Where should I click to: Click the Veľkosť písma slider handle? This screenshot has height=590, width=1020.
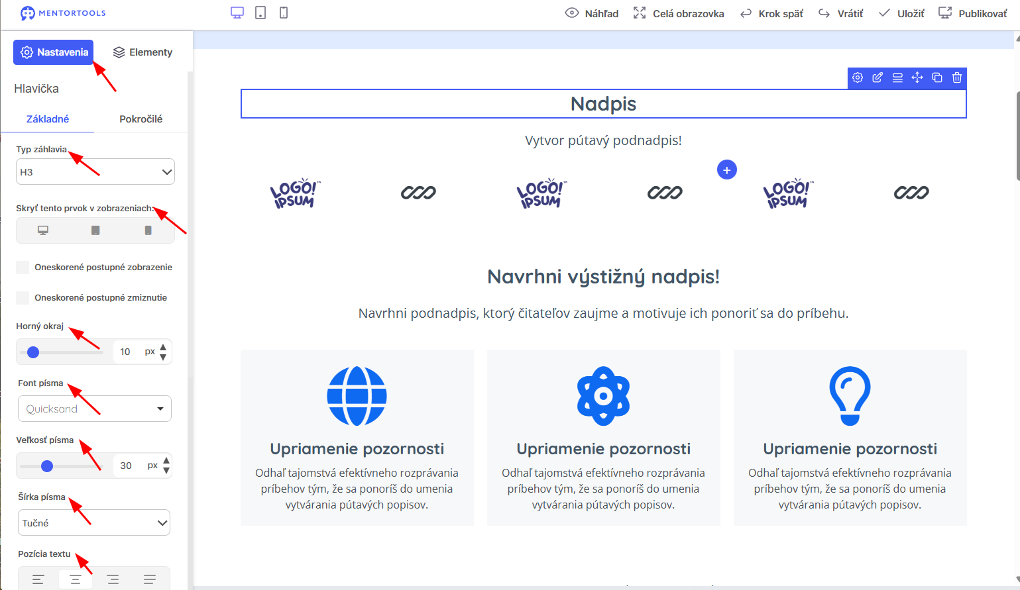(x=47, y=466)
